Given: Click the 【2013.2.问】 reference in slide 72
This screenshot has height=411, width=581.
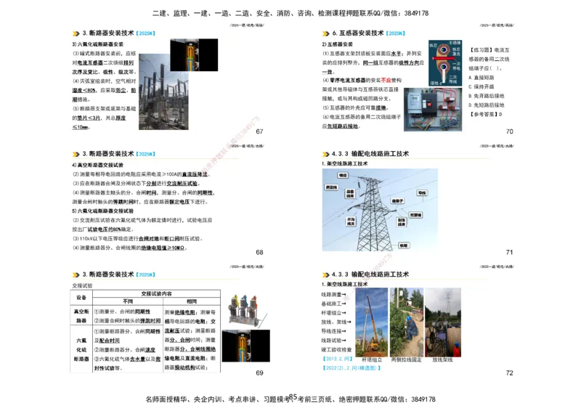Looking at the screenshot, I should [x=338, y=359].
